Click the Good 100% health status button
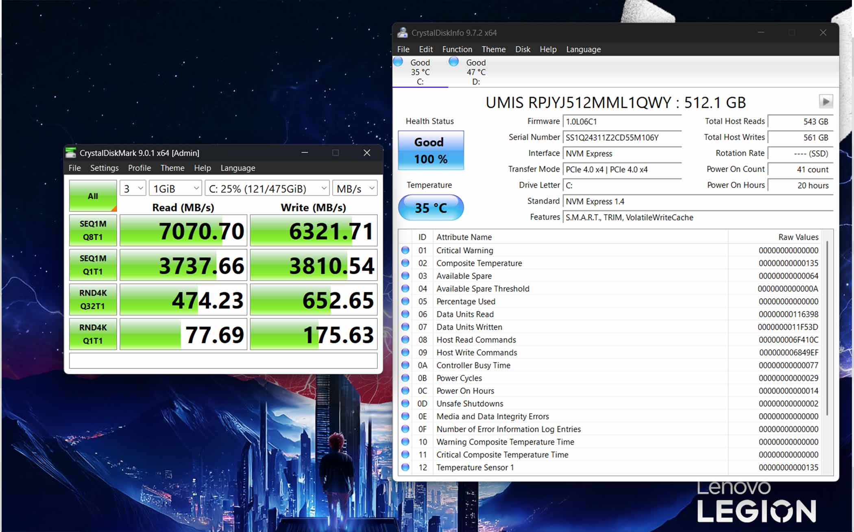Viewport: 854px width, 532px height. point(431,150)
